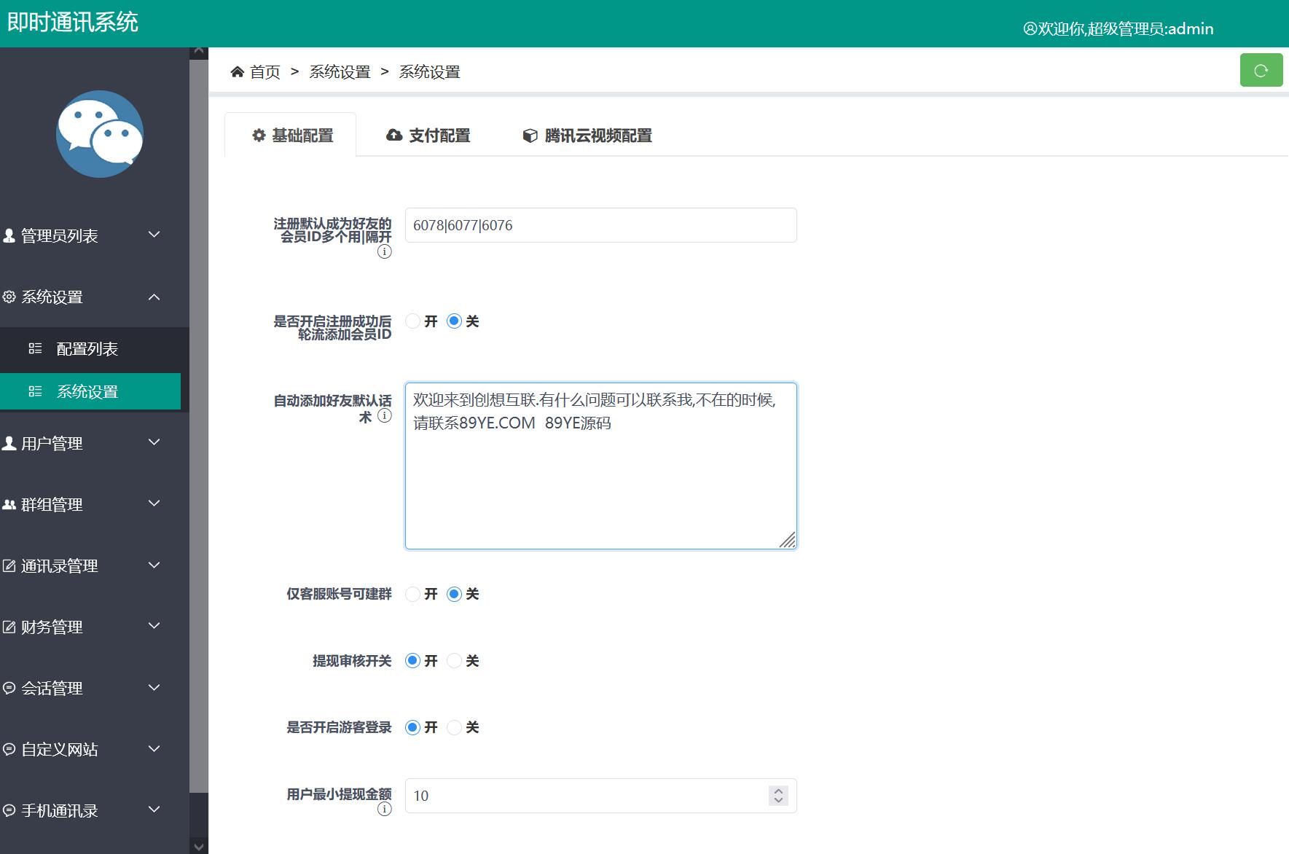Collapse 系统设置 menu chevron
The image size is (1289, 854).
[x=154, y=297]
